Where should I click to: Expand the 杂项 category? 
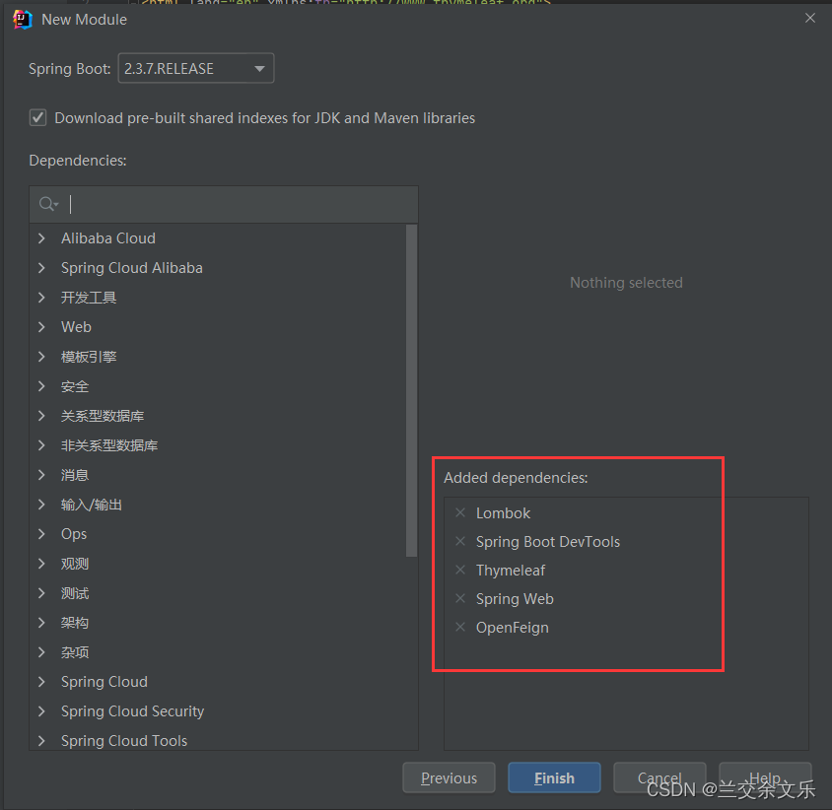41,652
